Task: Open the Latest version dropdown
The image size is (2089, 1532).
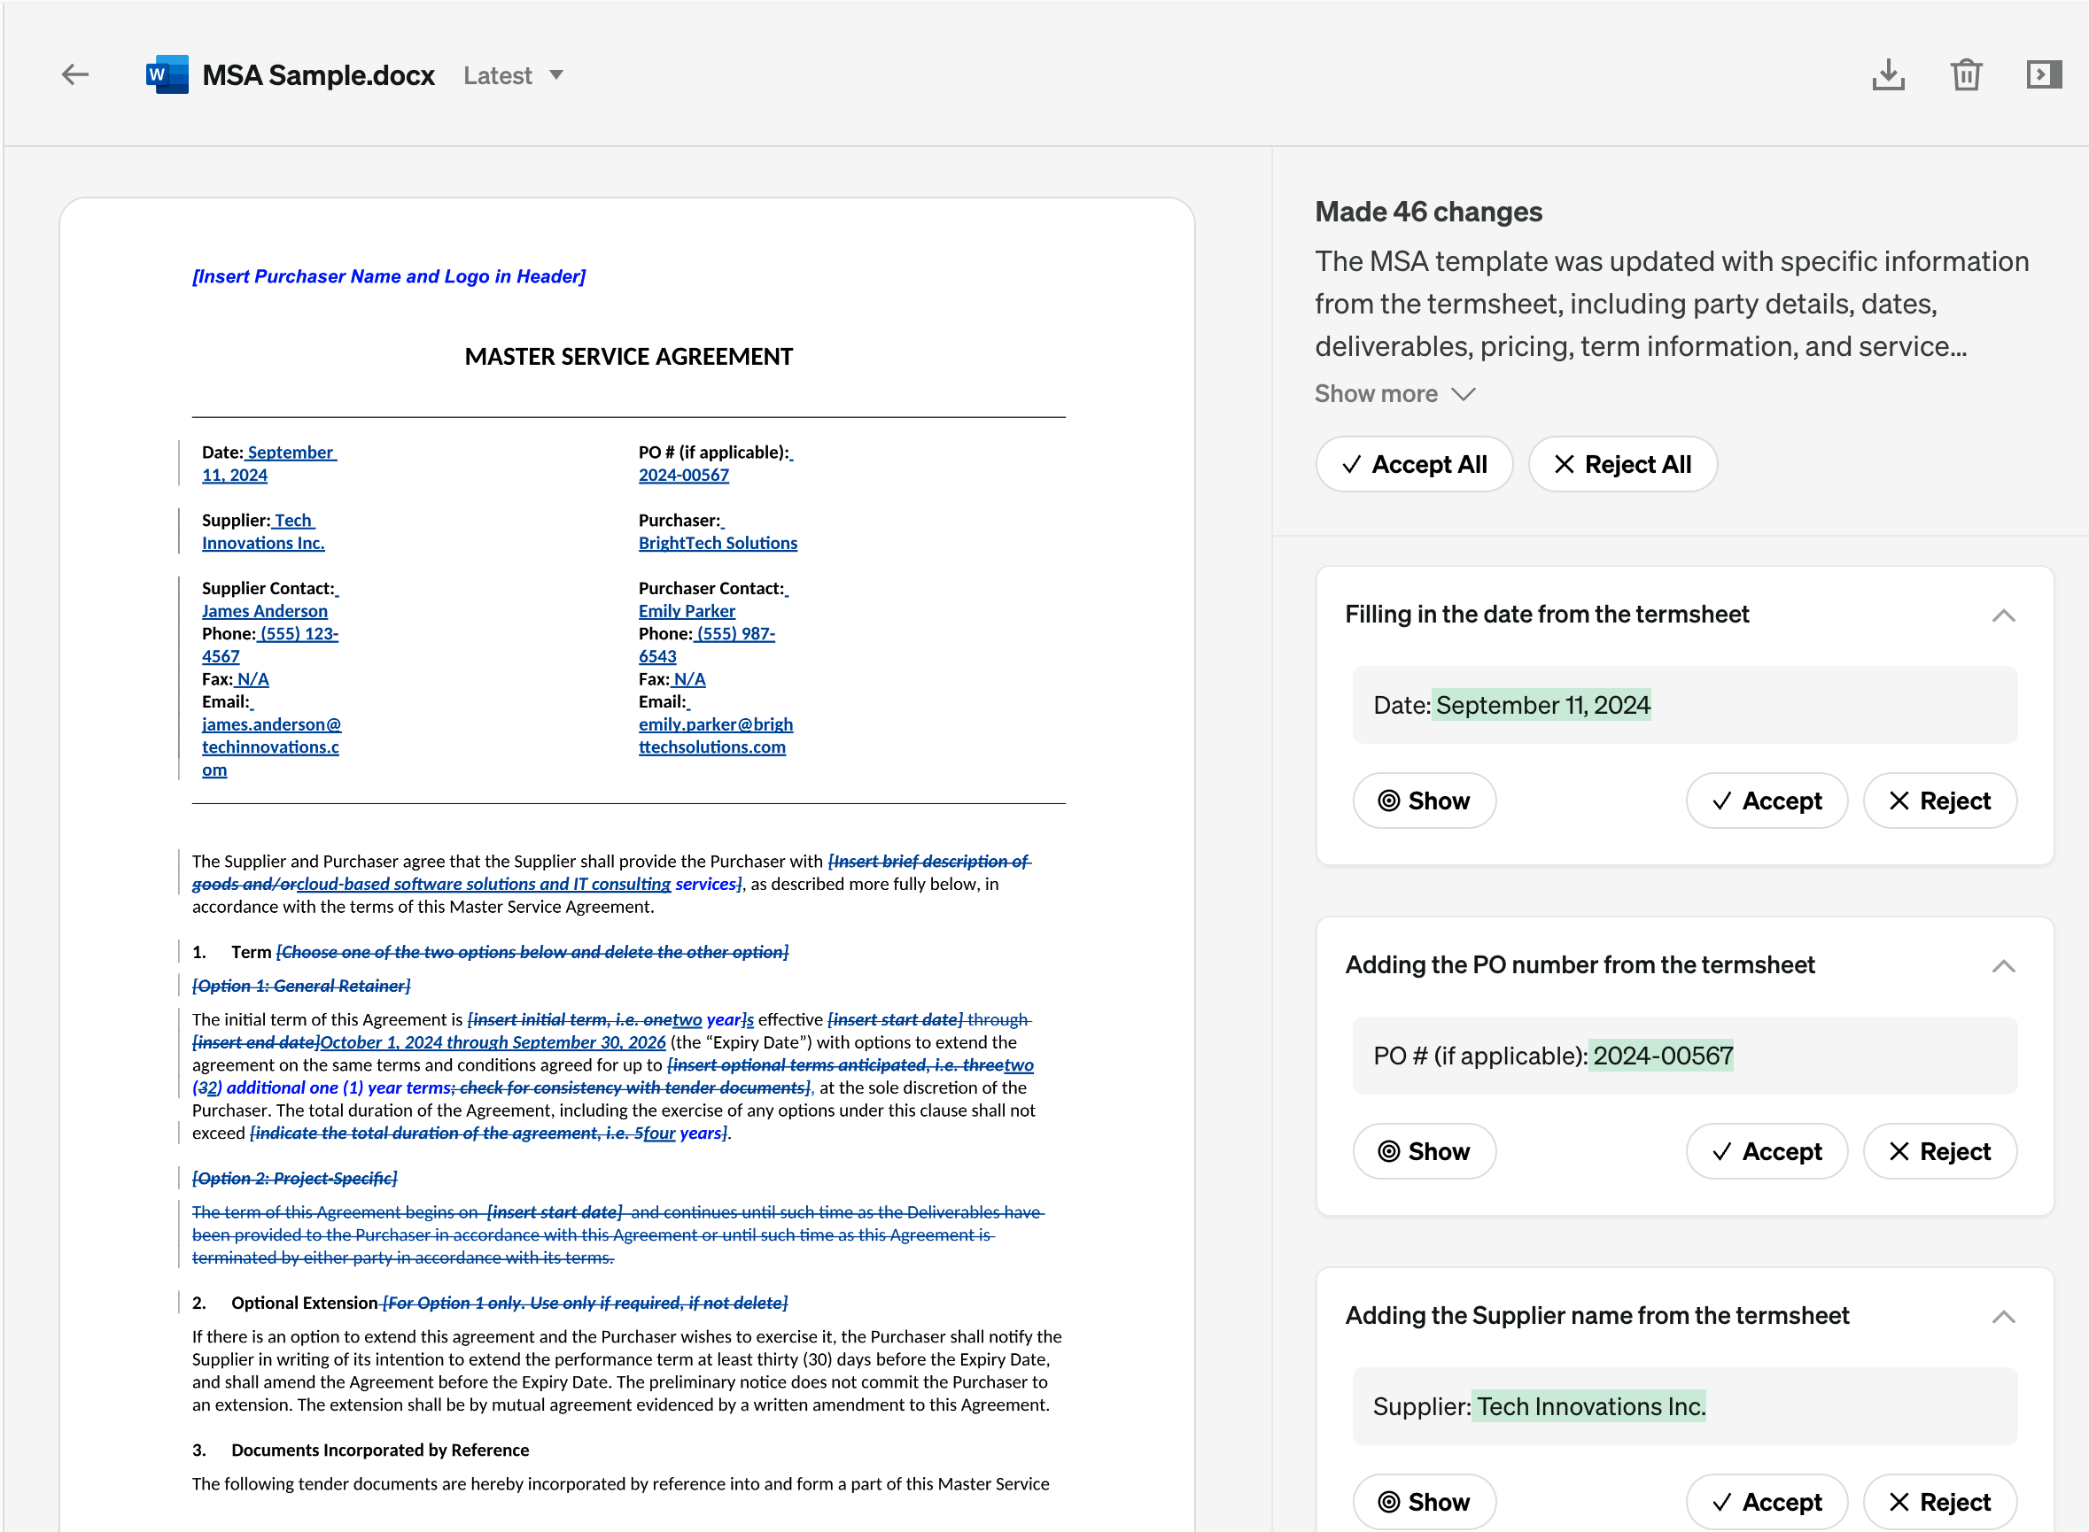Action: (x=513, y=75)
